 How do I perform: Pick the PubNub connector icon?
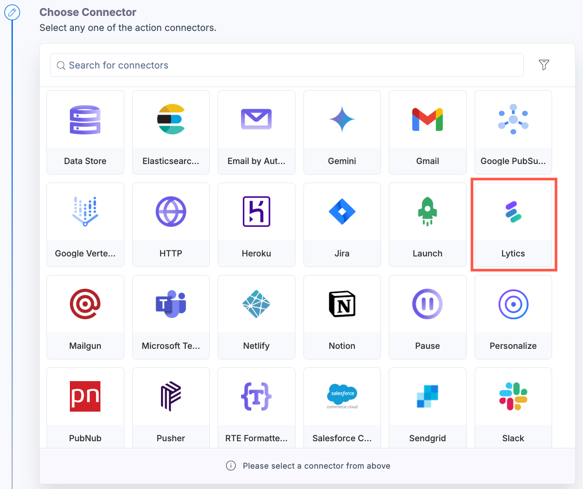click(85, 397)
